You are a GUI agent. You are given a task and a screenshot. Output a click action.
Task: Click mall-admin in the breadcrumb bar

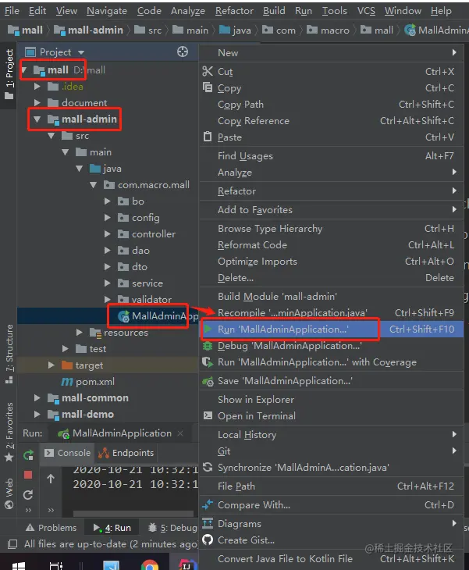[89, 30]
